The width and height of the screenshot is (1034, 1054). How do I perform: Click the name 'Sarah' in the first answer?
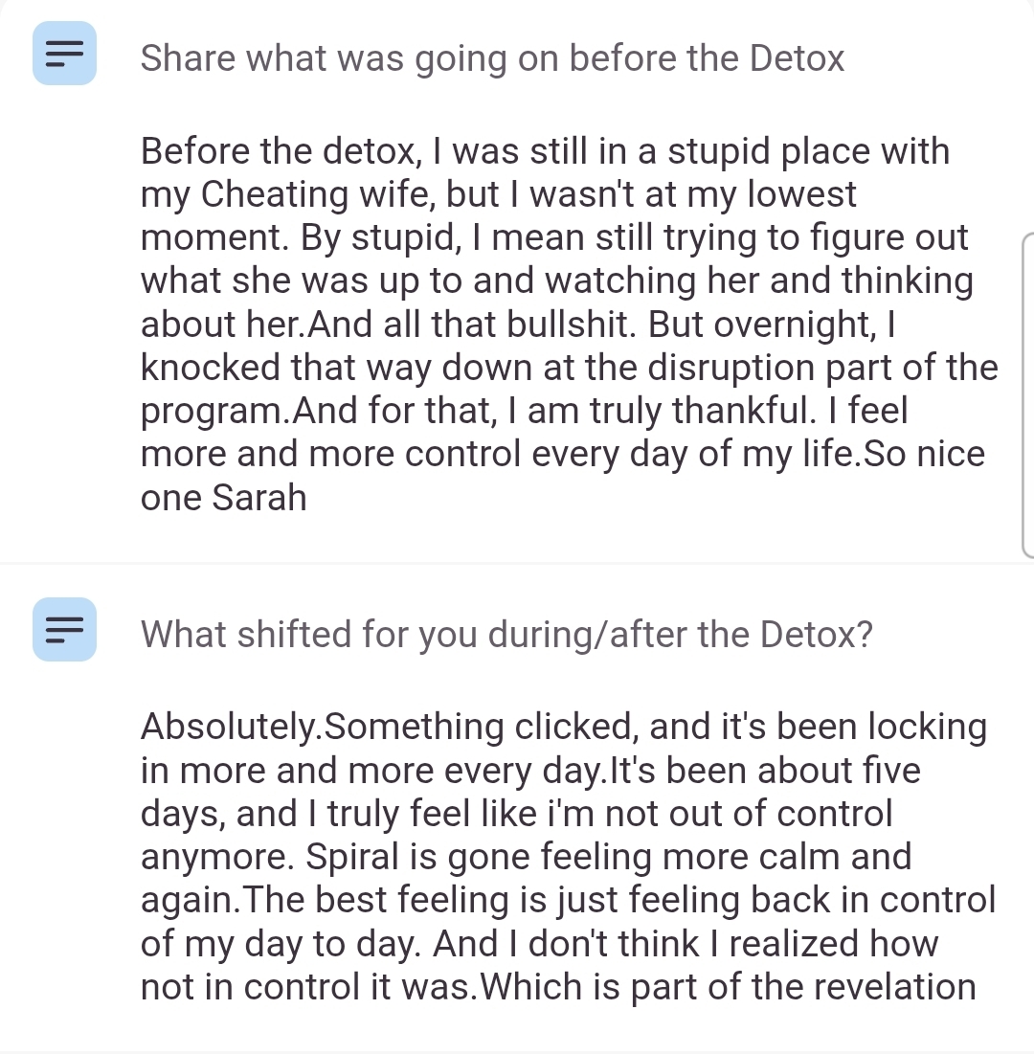[260, 497]
